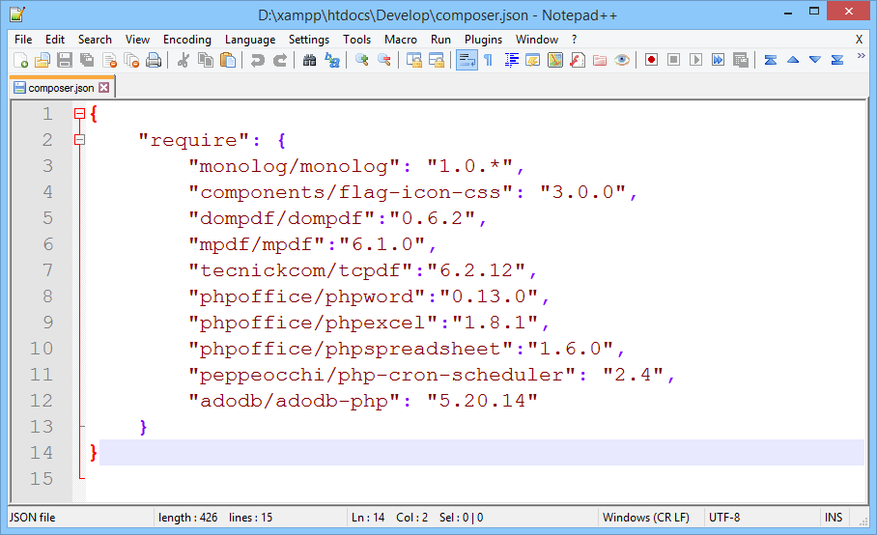Viewport: 877px width, 535px height.
Task: Open the Settings menu
Action: (x=309, y=40)
